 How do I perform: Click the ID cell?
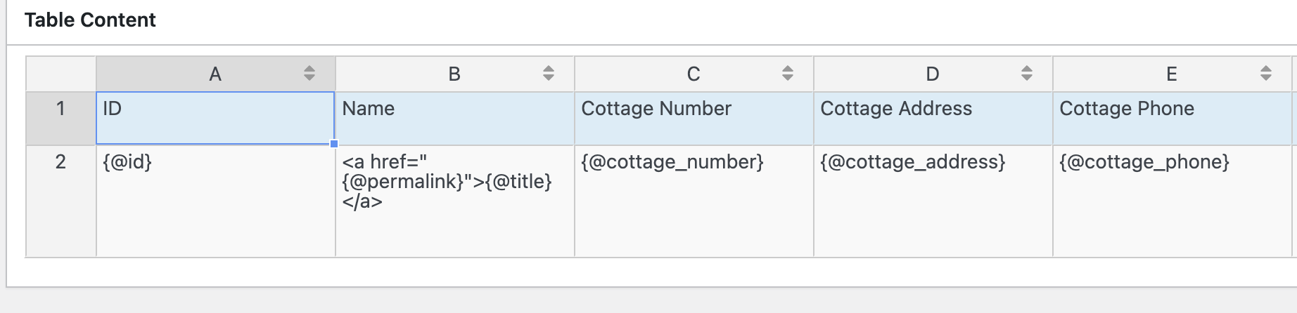pos(215,118)
